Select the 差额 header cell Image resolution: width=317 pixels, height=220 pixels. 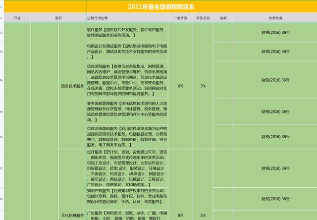223,18
